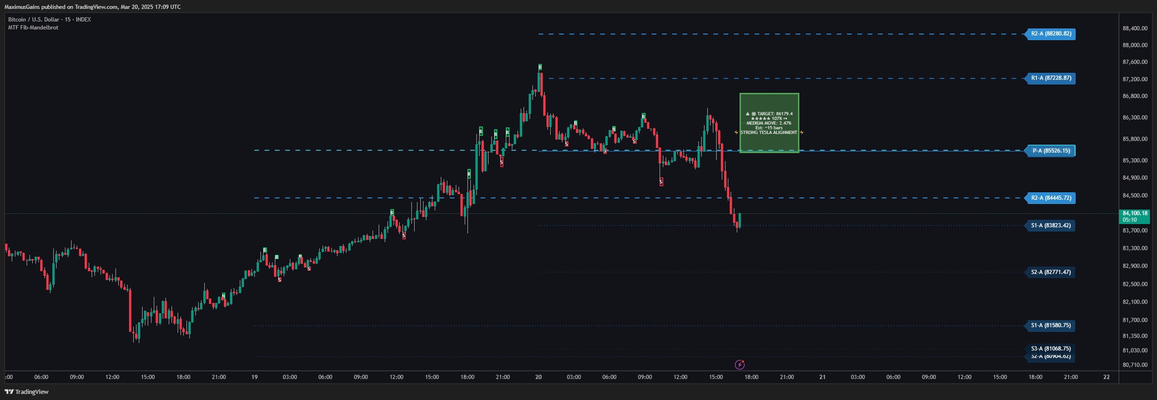Click the 88,400.00 price axis label
The image size is (1157, 400).
click(1135, 28)
